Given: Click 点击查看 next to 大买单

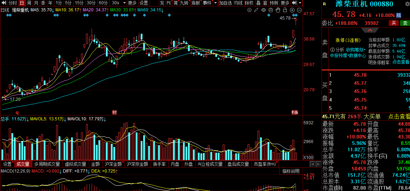Looking at the screenshot, I should pyautogui.click(x=399, y=116).
